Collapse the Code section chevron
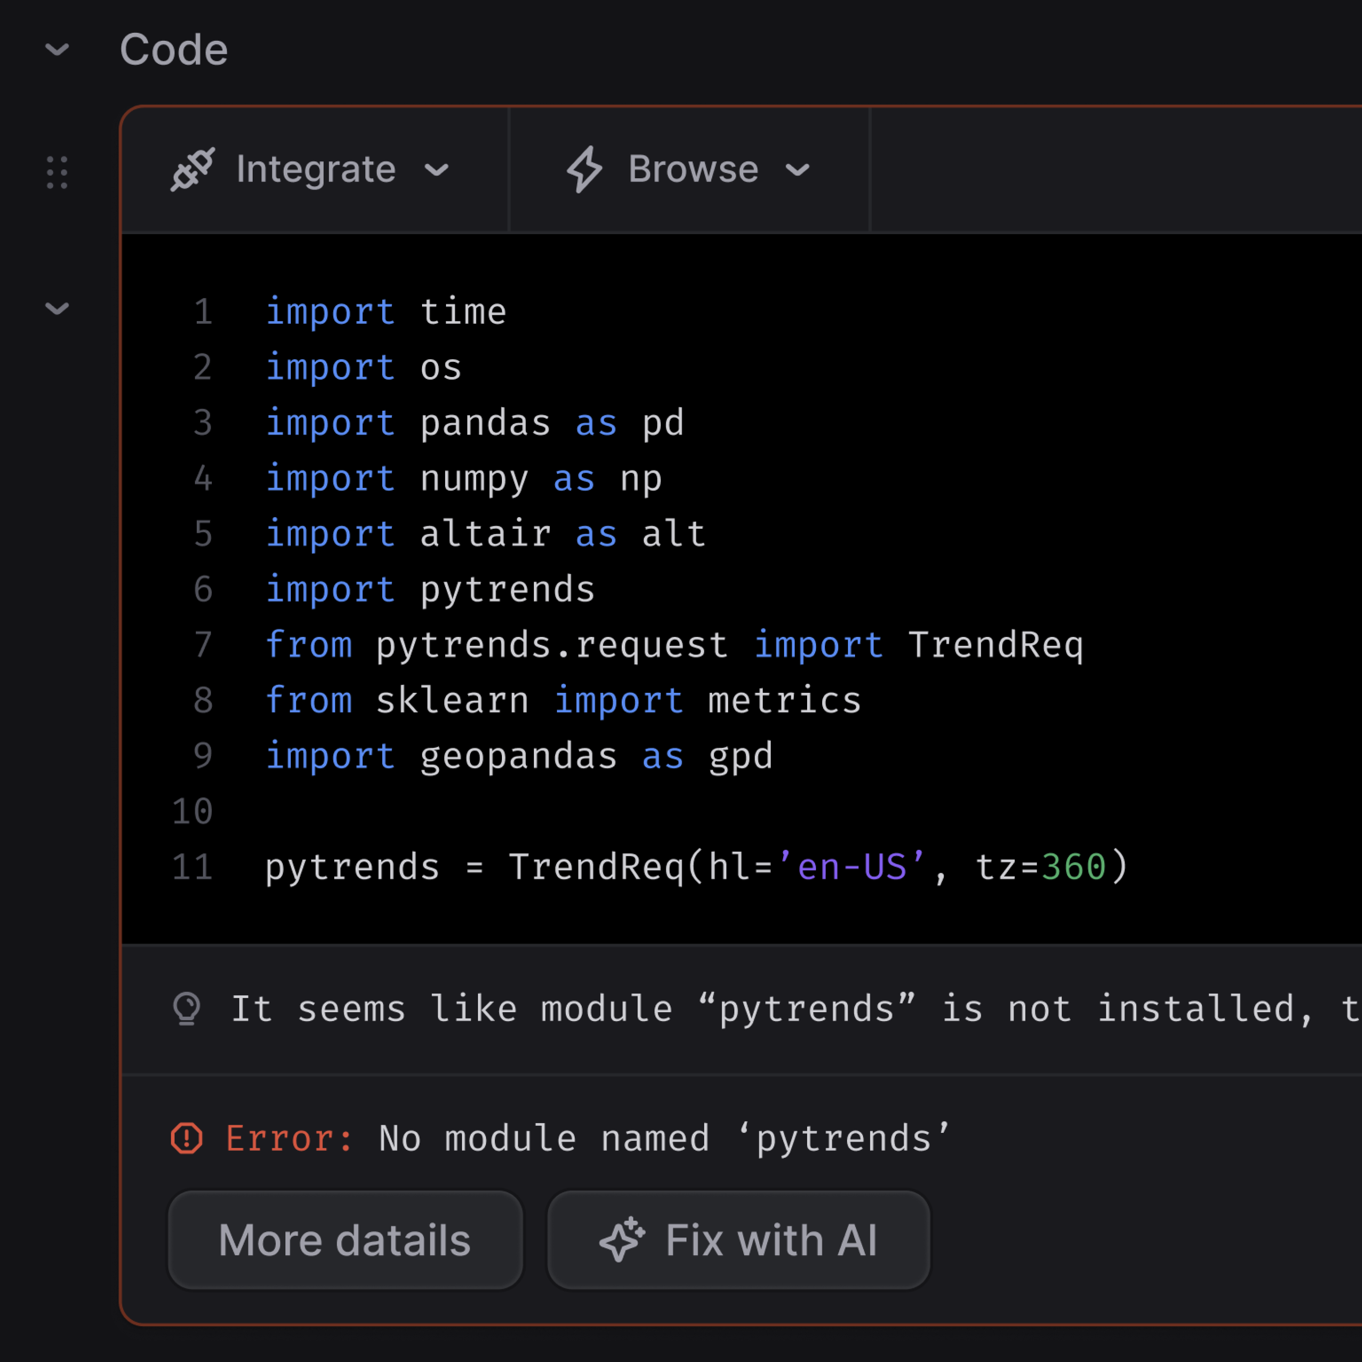 tap(57, 49)
